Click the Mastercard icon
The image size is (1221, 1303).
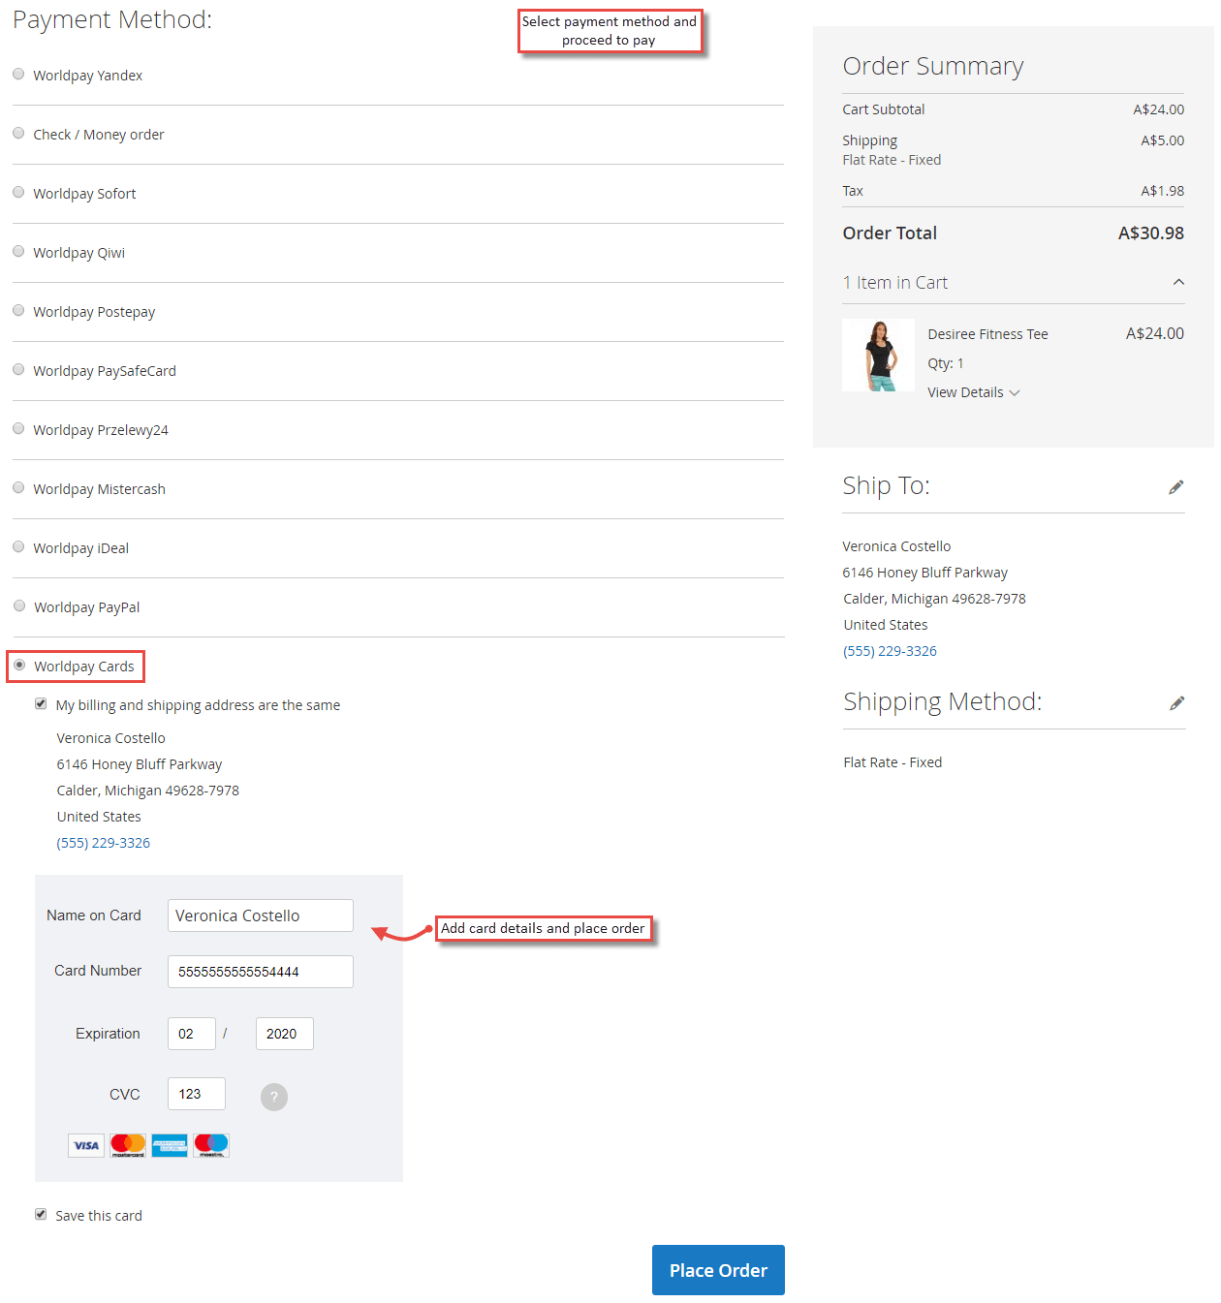pos(127,1145)
